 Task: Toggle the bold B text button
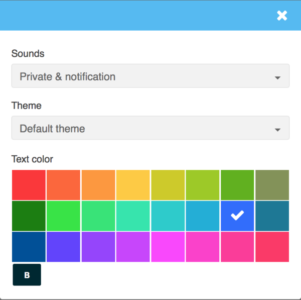click(x=27, y=274)
